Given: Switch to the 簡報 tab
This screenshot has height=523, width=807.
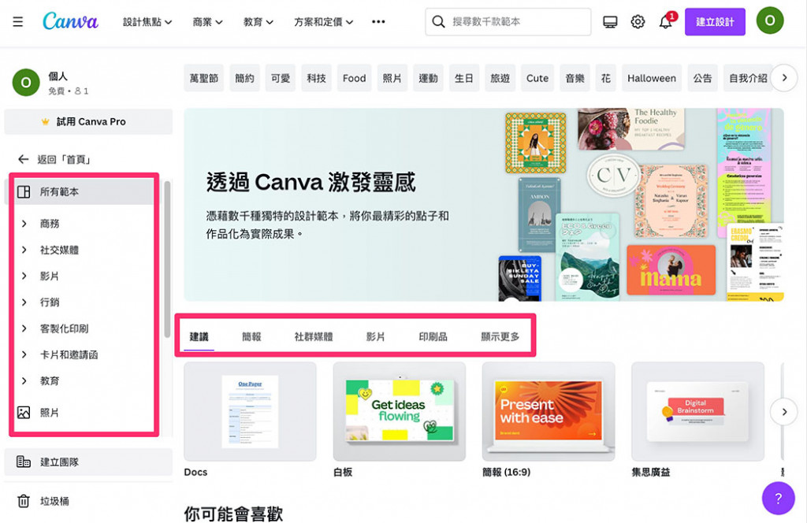Looking at the screenshot, I should [251, 337].
